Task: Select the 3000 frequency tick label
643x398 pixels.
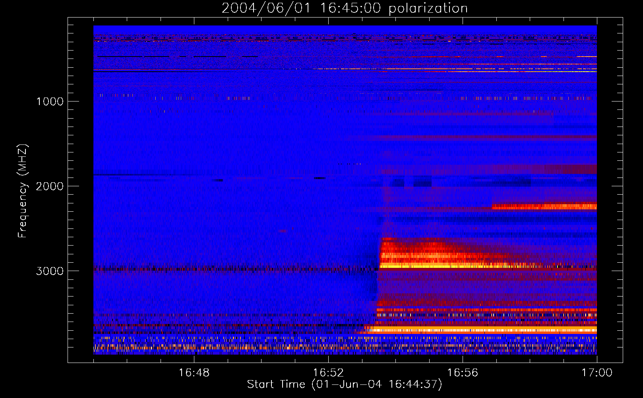Action: (50, 271)
